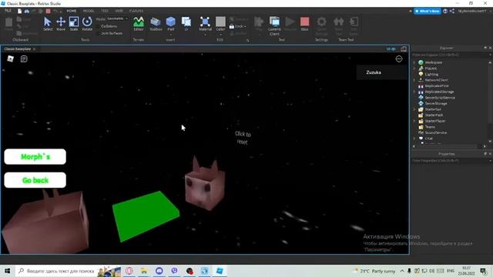Open the Part type dropdown arrow
493x277 pixels.
tap(171, 35)
